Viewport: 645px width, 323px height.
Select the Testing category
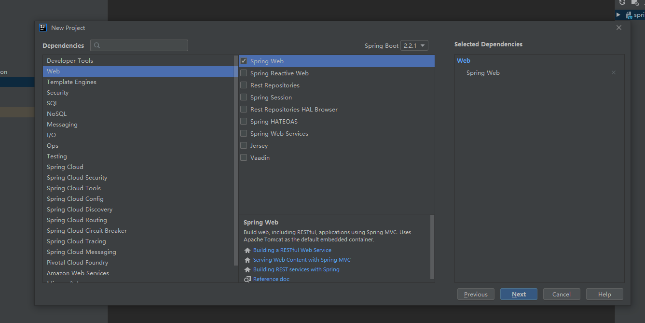pyautogui.click(x=138, y=156)
